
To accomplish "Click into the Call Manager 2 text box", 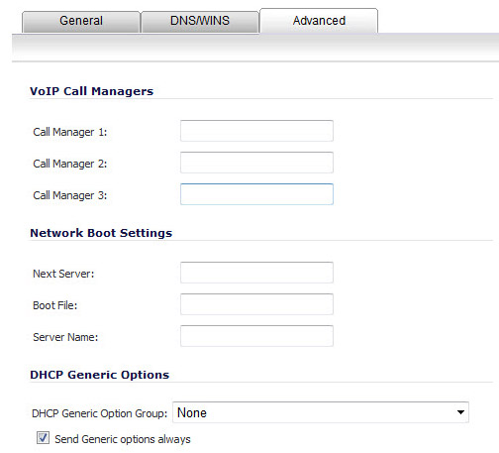I will (256, 163).
